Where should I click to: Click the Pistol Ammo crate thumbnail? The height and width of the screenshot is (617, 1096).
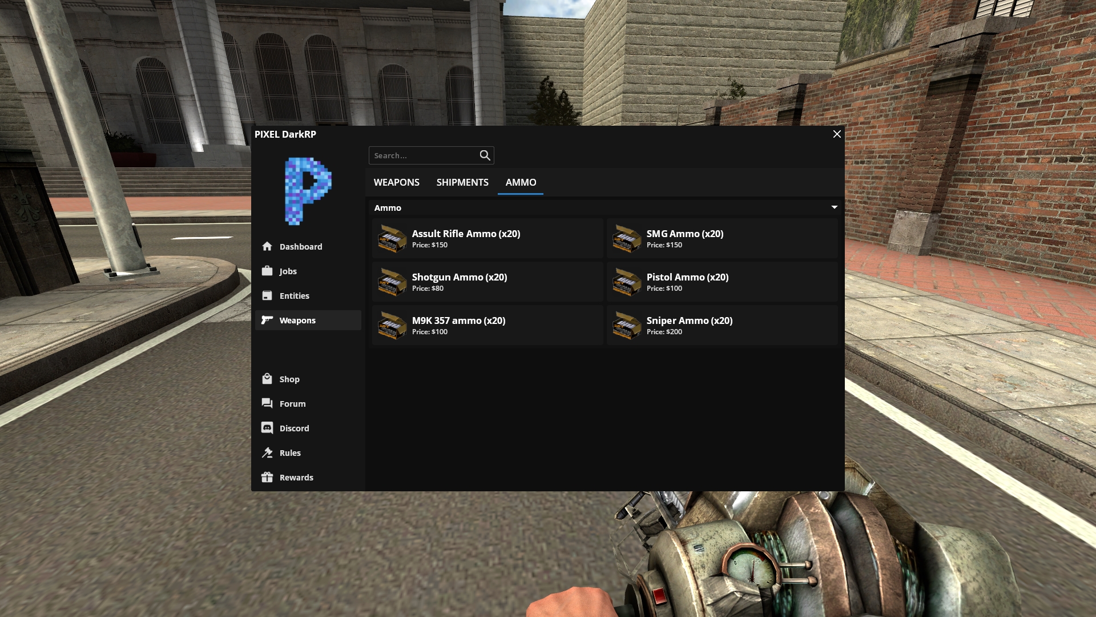point(626,282)
